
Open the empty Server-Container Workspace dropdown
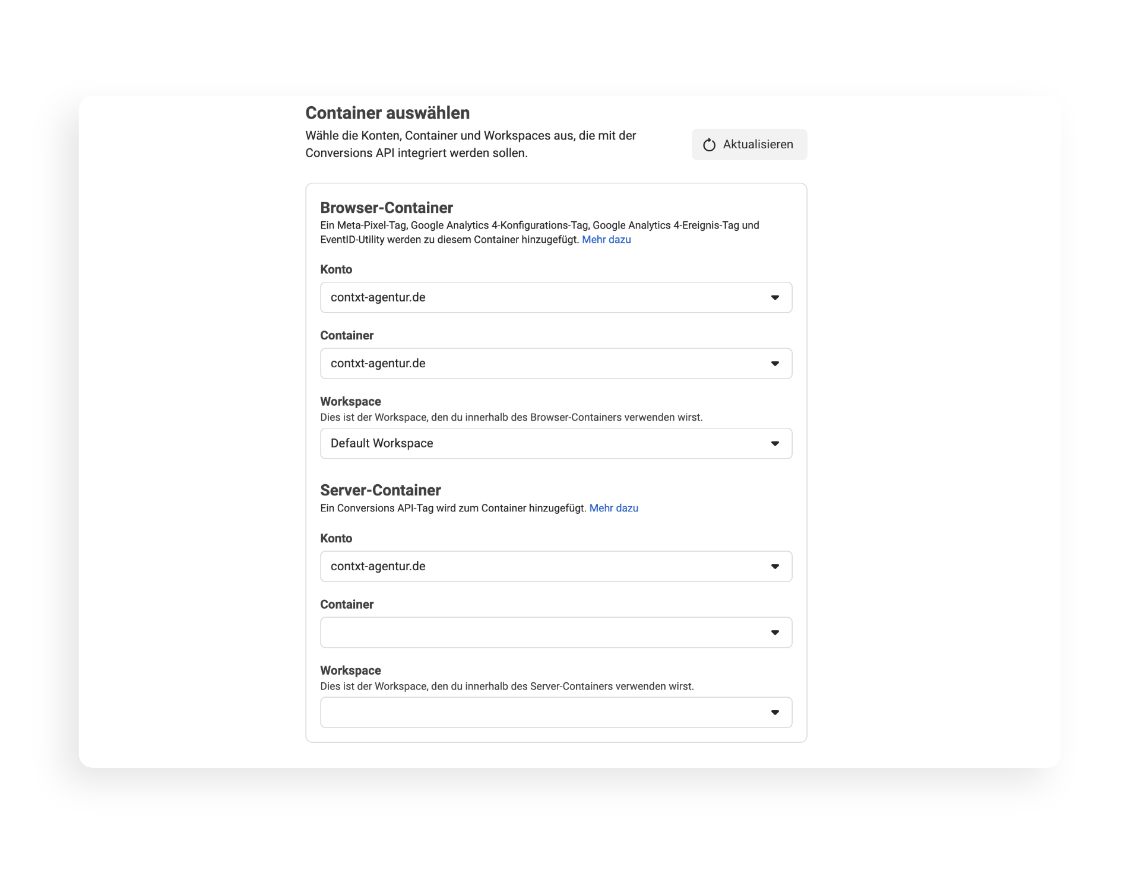(x=556, y=712)
